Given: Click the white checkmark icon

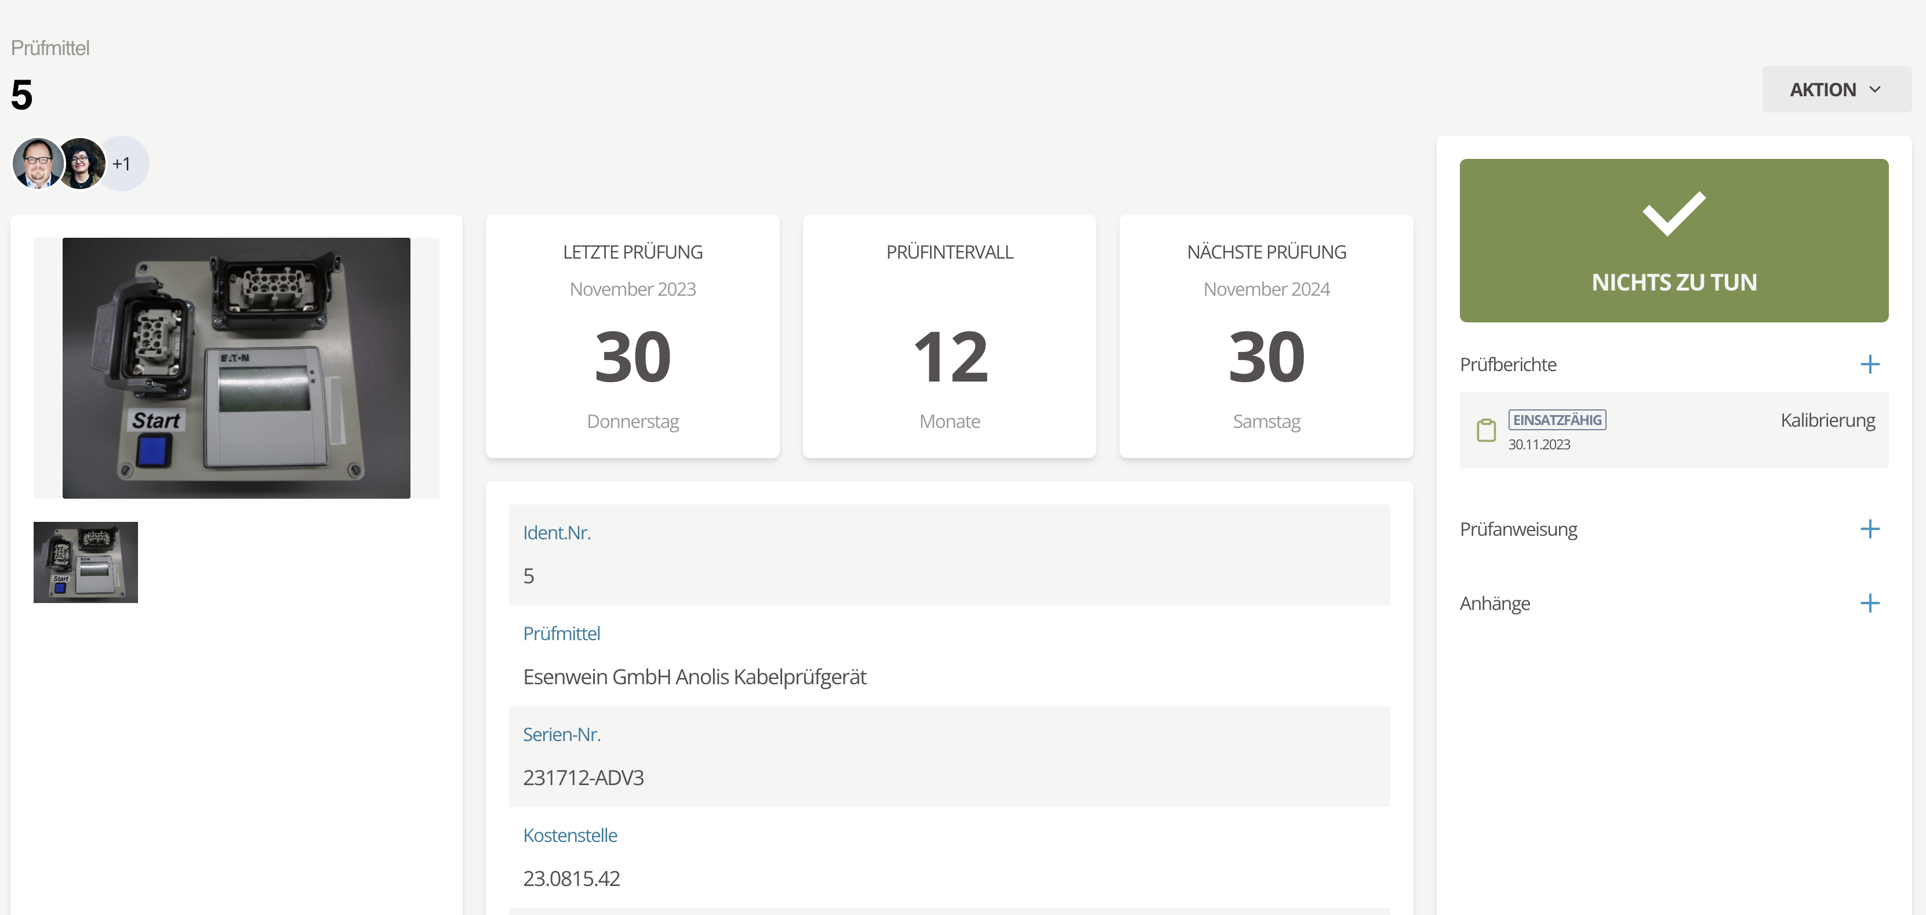Looking at the screenshot, I should point(1673,213).
